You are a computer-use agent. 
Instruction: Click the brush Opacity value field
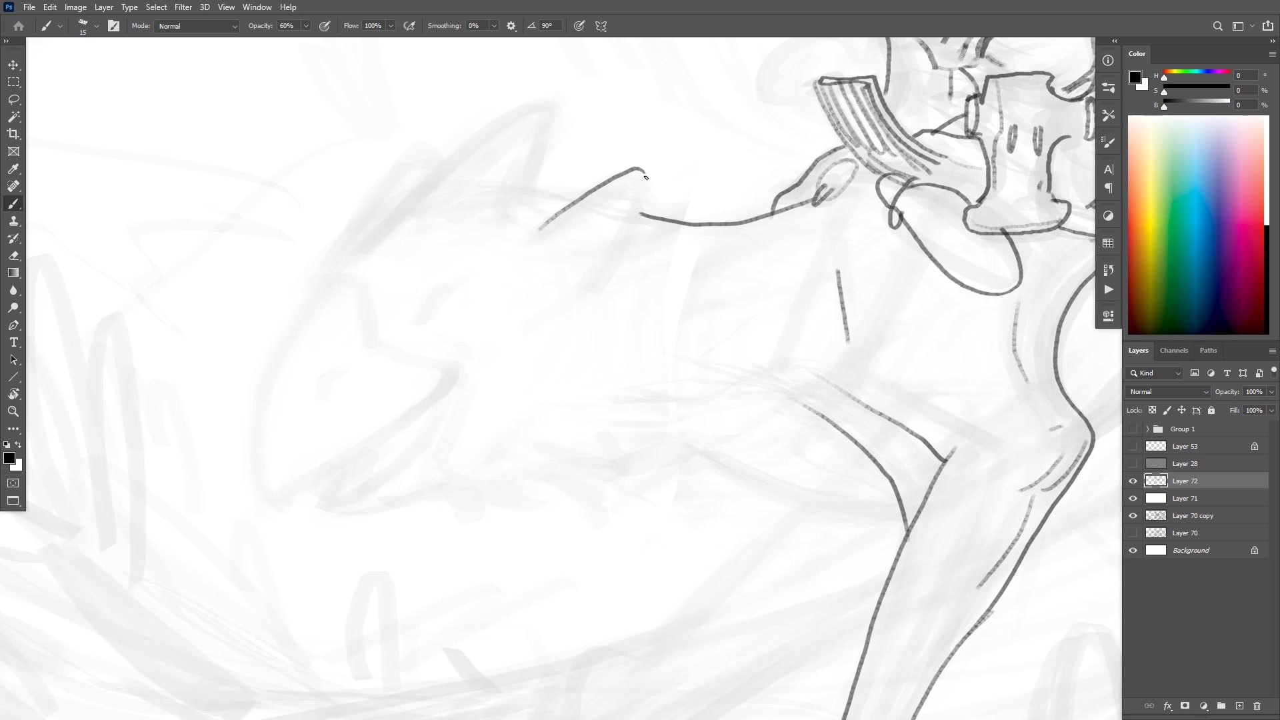click(x=287, y=26)
